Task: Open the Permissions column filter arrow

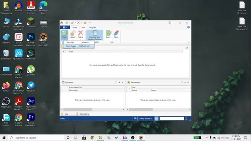Action: point(129,89)
